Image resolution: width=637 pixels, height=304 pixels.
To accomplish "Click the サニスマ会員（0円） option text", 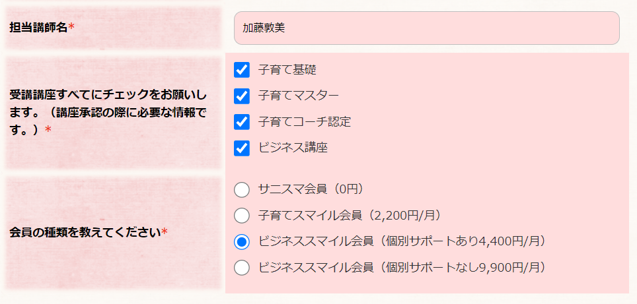I will (311, 190).
